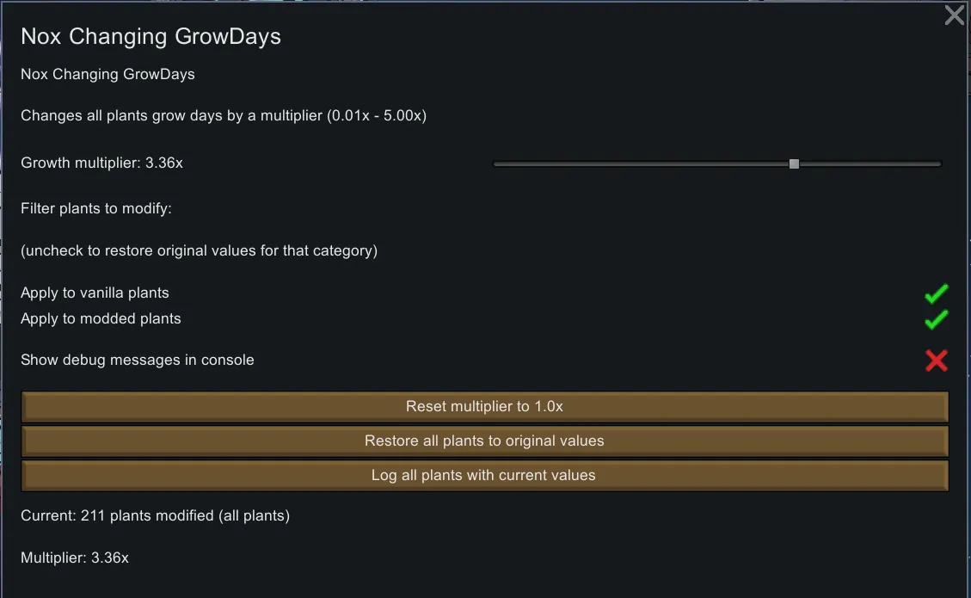This screenshot has width=971, height=598.
Task: Click the "uncheck to restore original values" hint
Action: click(199, 251)
